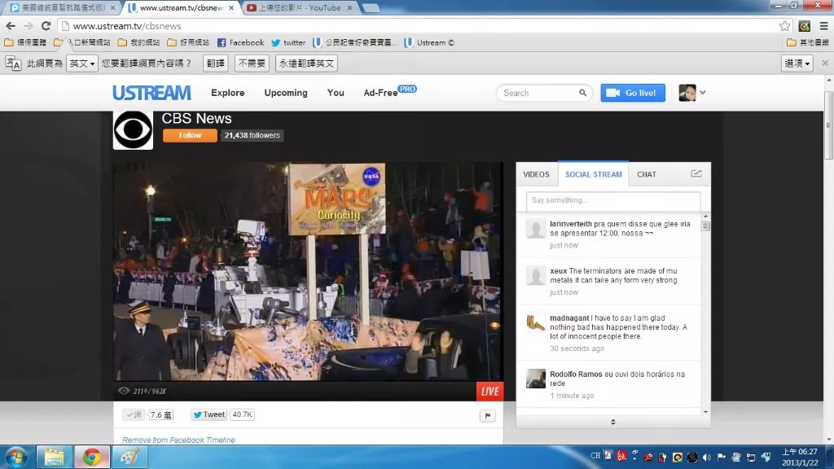Screen dimensions: 834x469
Task: Click the page vertical scrollbar thumb
Action: coord(828,125)
